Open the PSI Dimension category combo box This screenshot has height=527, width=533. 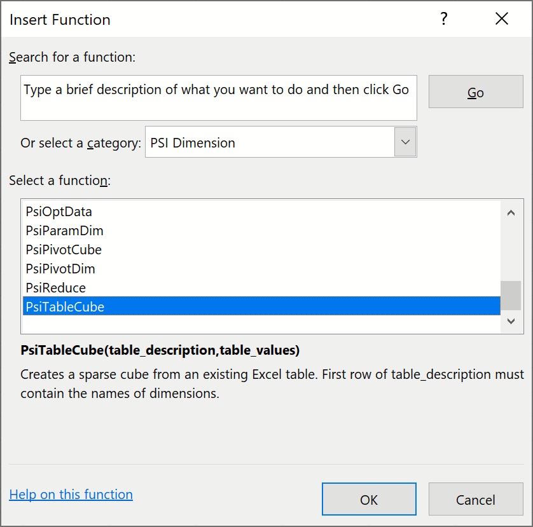pos(270,143)
